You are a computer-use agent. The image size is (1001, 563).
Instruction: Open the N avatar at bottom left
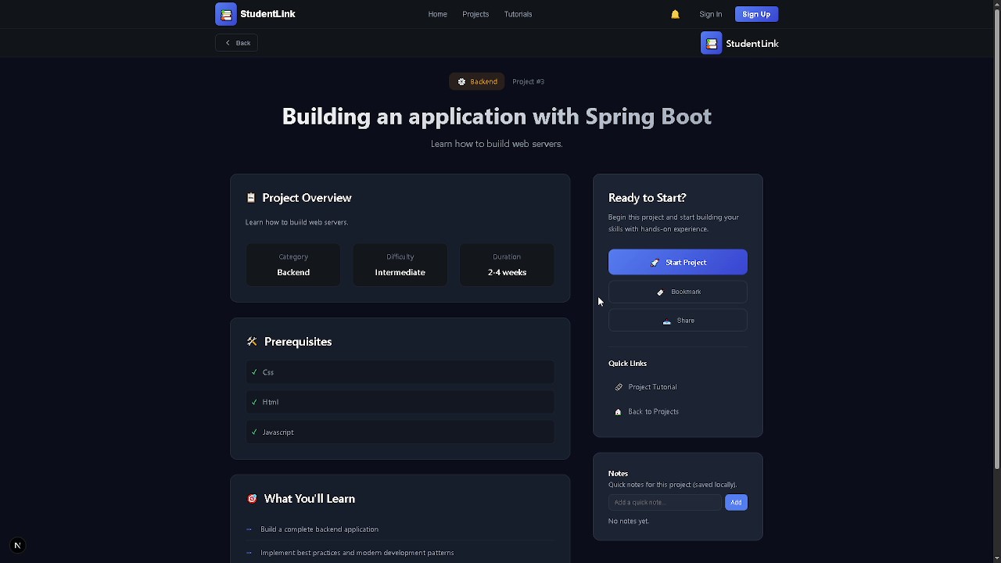16,545
